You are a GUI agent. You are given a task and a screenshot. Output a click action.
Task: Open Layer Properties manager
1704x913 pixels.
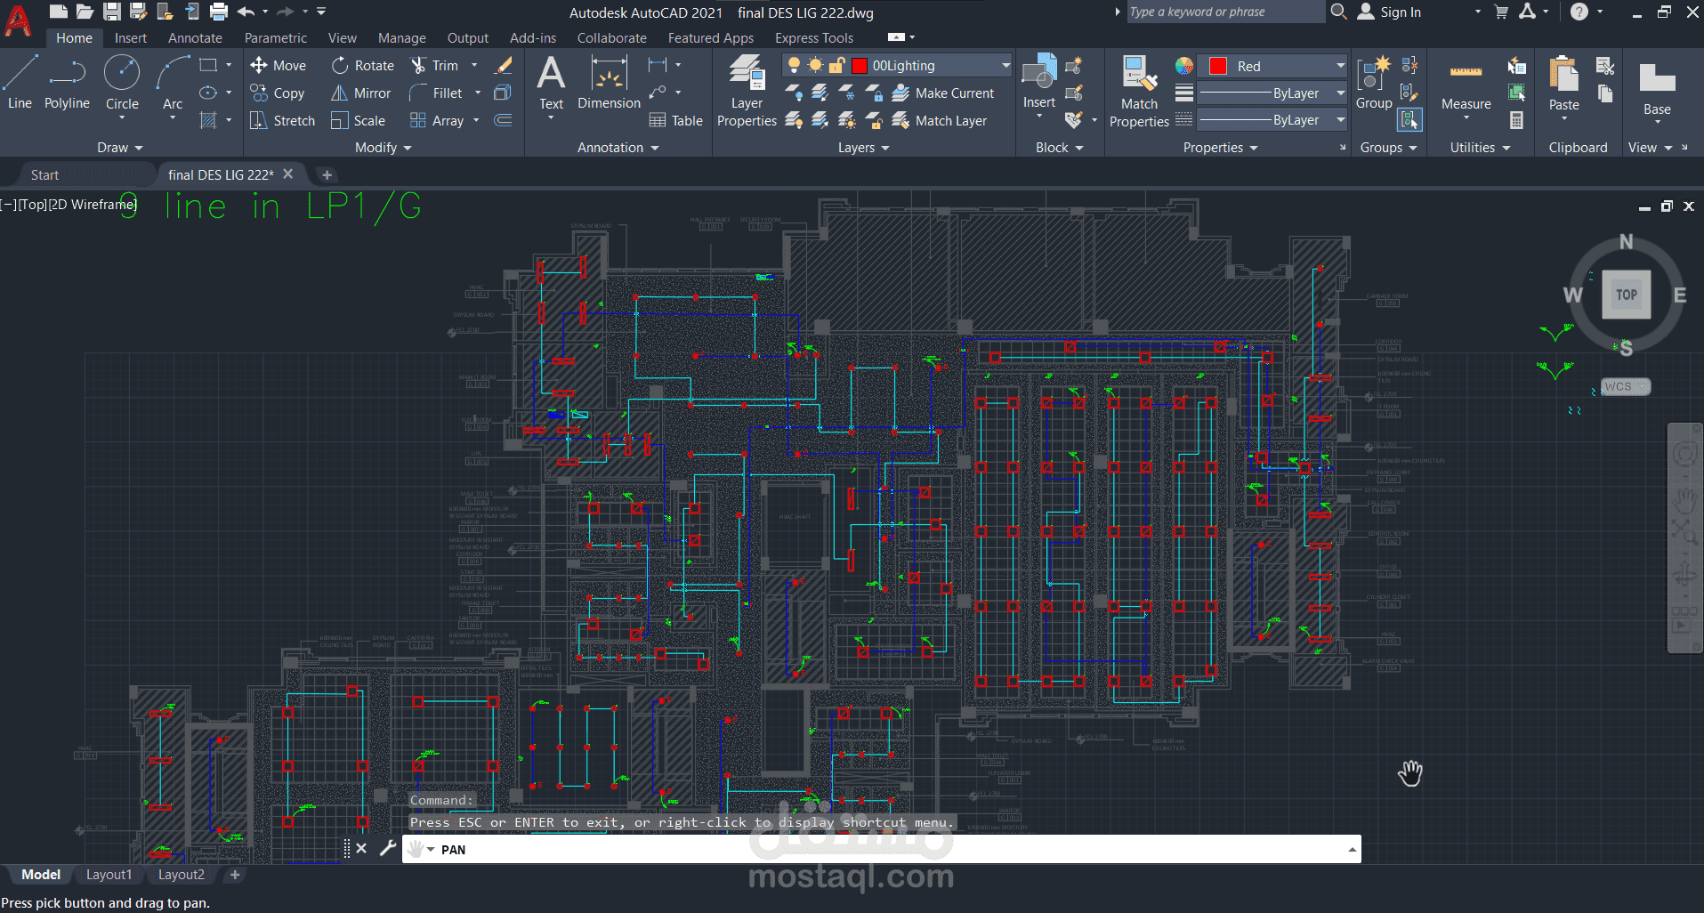[747, 90]
